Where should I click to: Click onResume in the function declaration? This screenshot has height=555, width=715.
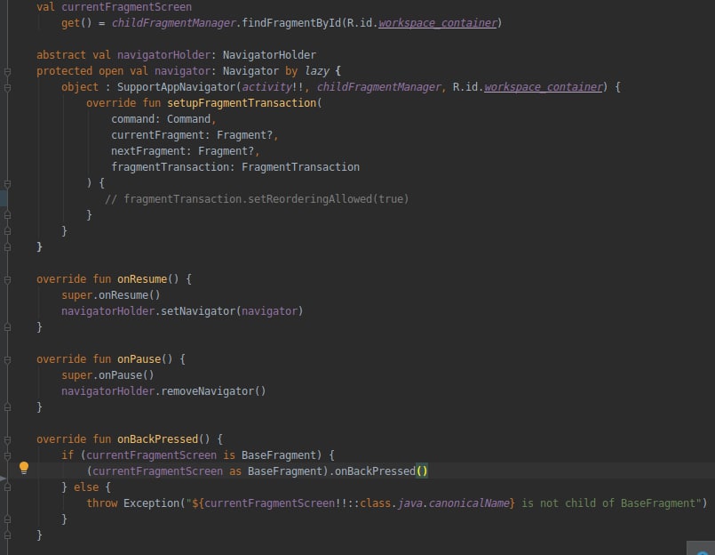pyautogui.click(x=142, y=279)
